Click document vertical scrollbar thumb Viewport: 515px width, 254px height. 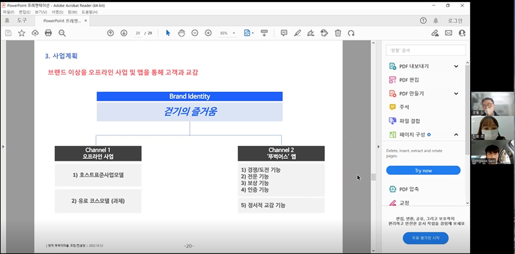pyautogui.click(x=373, y=177)
